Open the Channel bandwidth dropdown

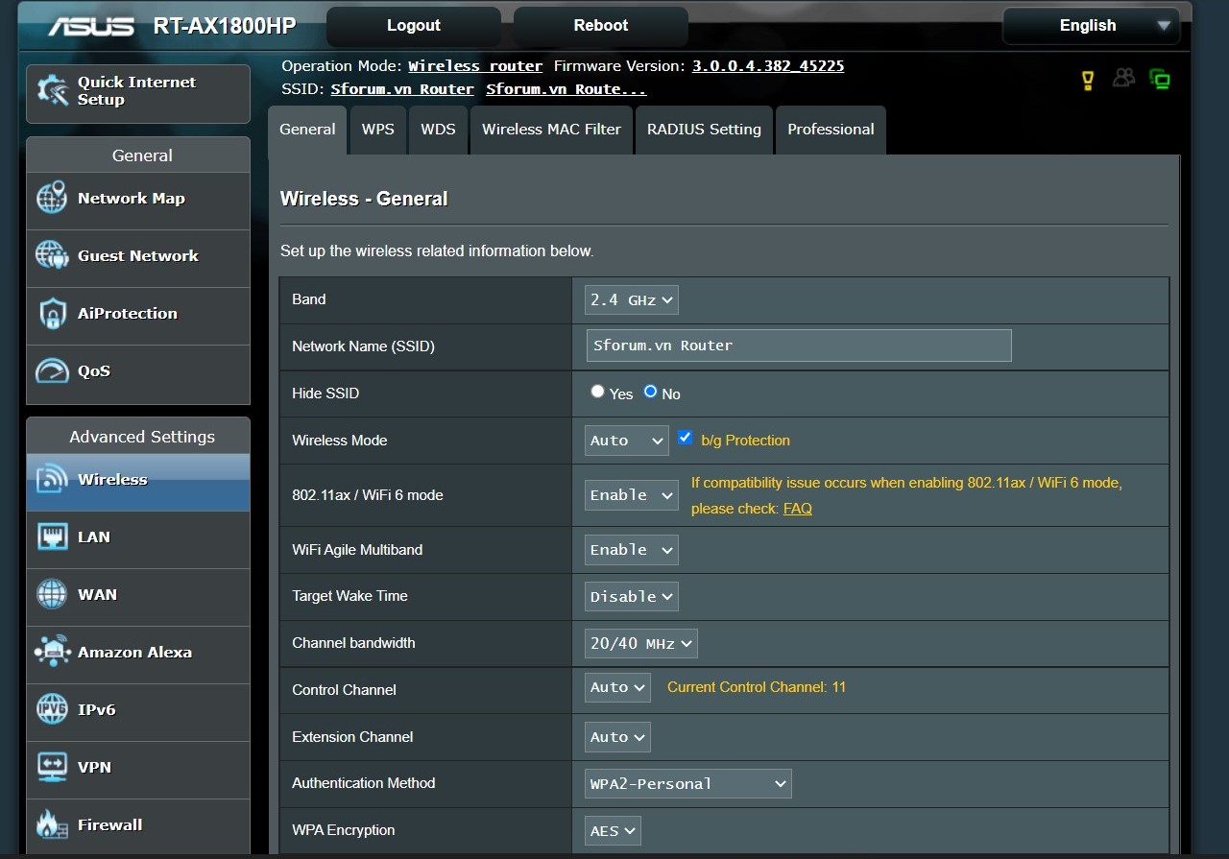point(641,643)
